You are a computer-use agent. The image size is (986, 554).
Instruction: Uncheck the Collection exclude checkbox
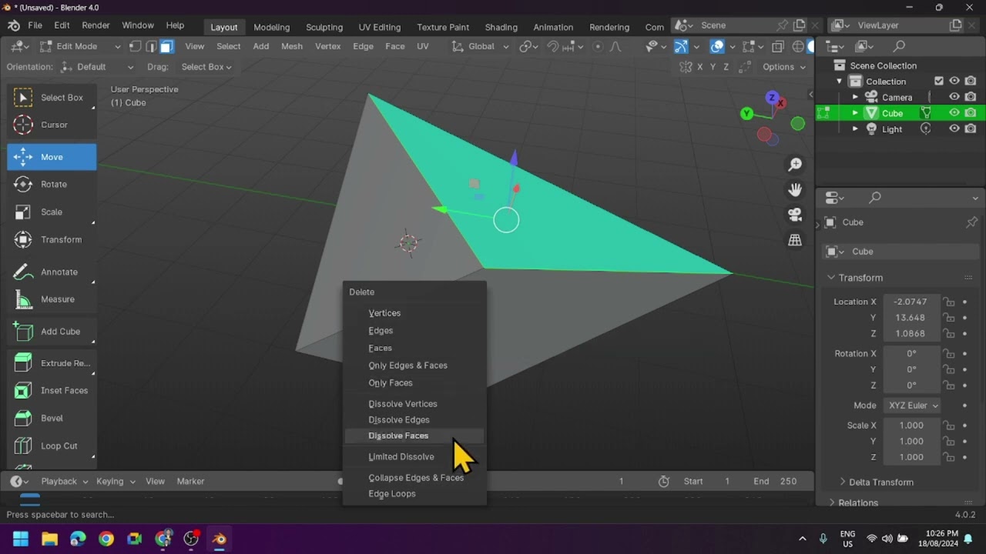939,82
